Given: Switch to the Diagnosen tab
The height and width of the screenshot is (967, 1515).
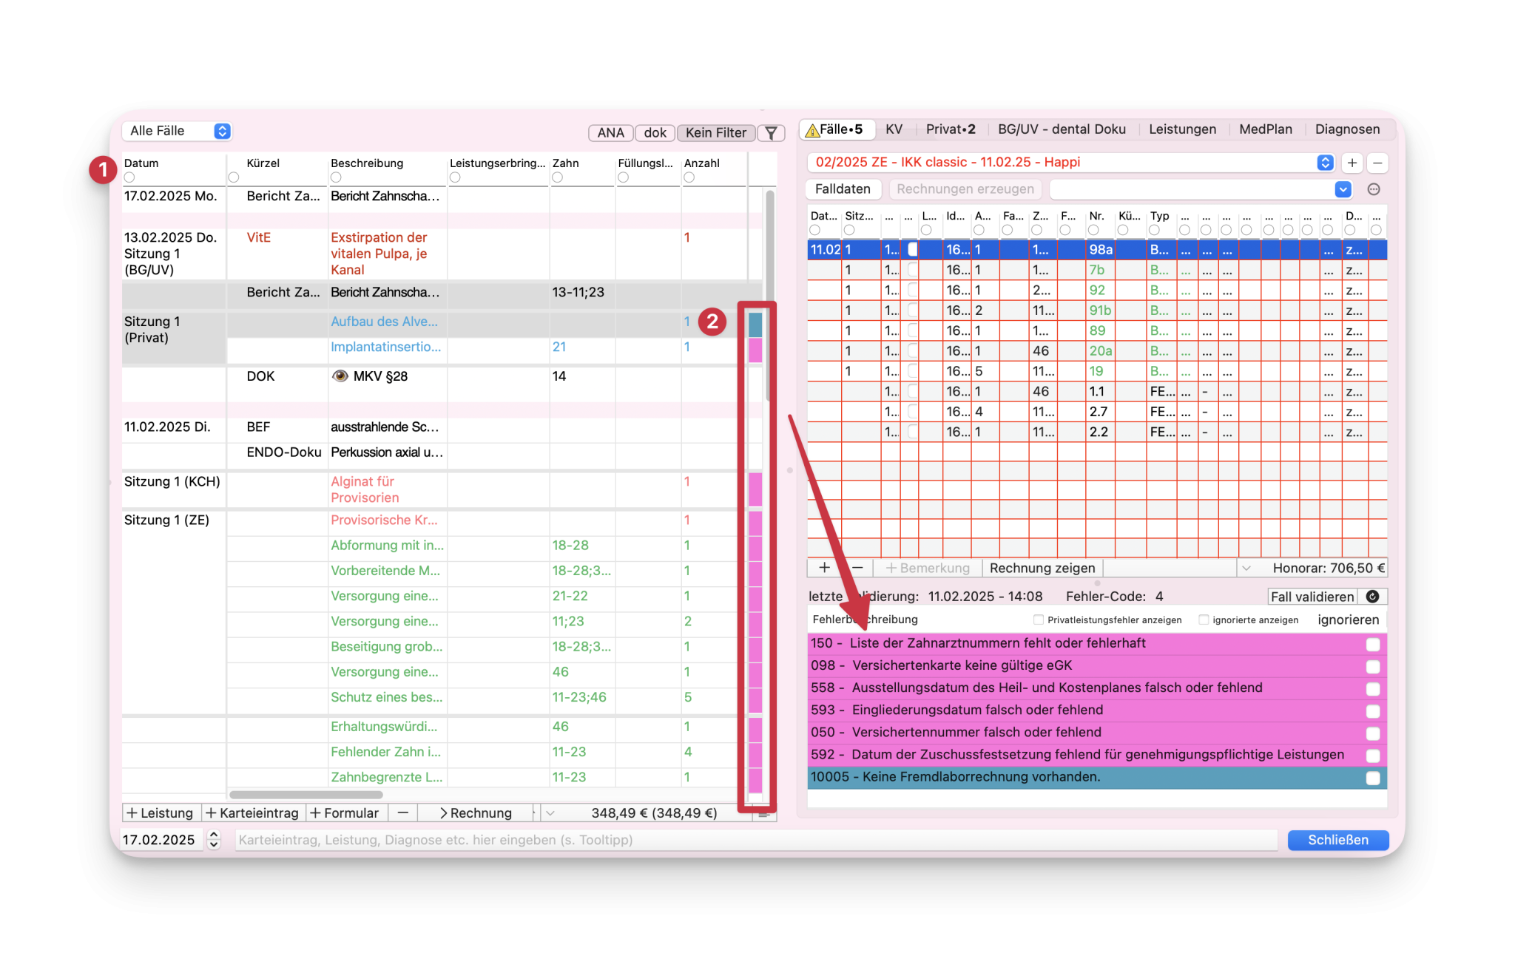Looking at the screenshot, I should tap(1347, 129).
